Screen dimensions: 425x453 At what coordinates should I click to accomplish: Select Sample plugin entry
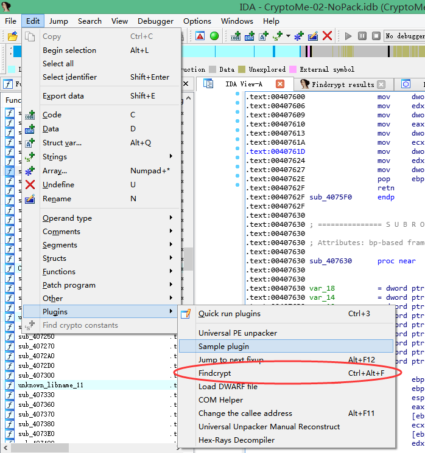click(x=286, y=347)
